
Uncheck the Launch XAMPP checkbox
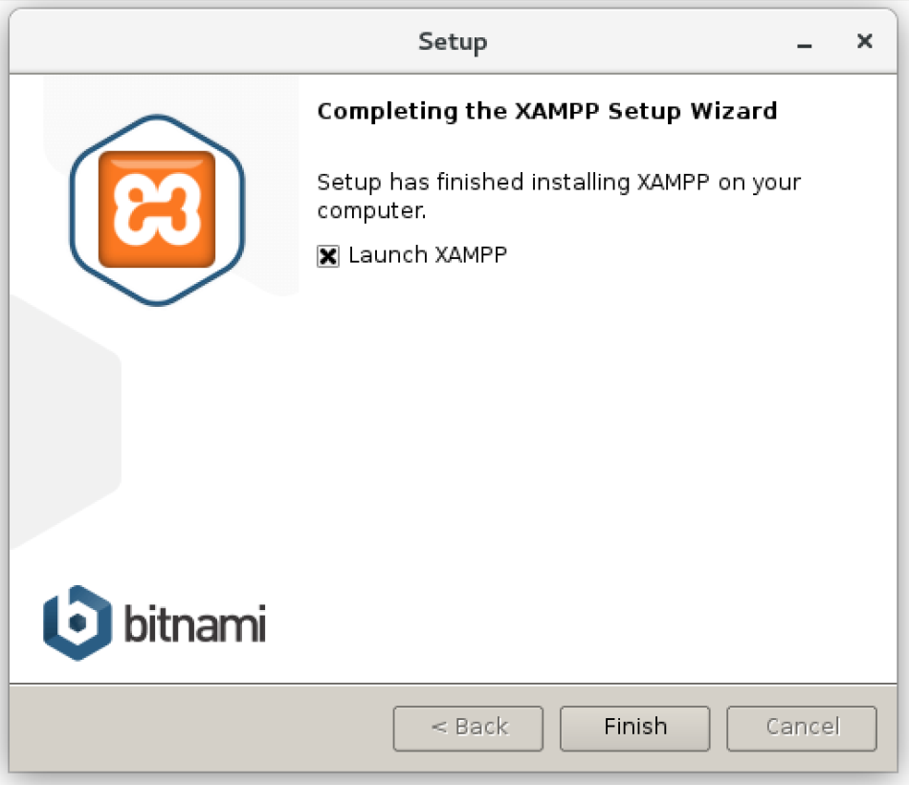click(x=327, y=255)
